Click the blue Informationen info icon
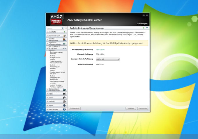This screenshot has height=139, width=198. [x=64, y=109]
